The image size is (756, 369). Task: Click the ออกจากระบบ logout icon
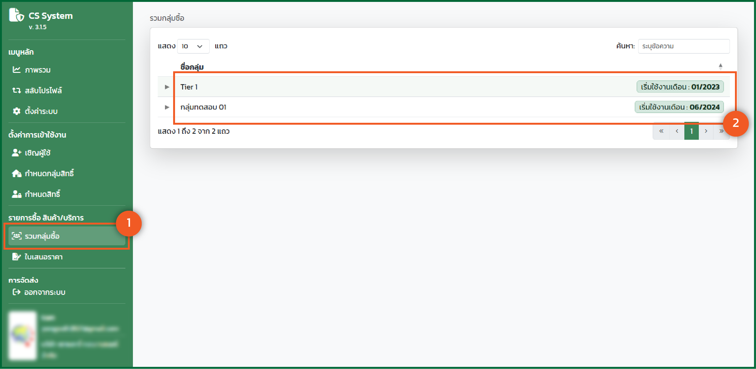point(16,292)
